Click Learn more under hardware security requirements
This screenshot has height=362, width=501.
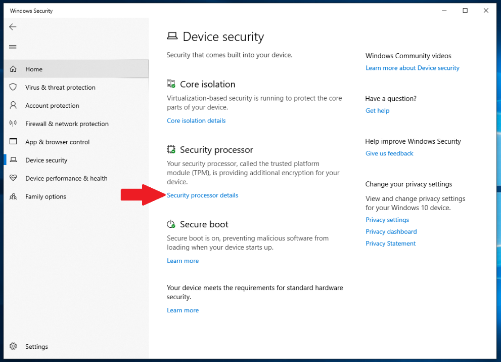pos(183,310)
